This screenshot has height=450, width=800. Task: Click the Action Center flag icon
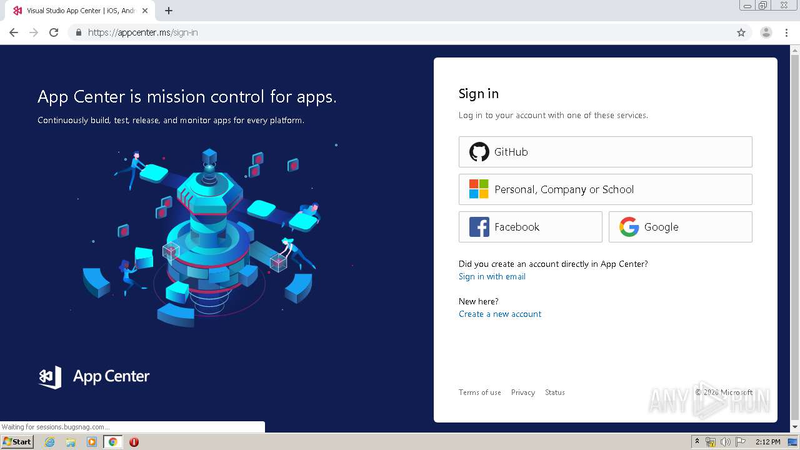pos(741,442)
